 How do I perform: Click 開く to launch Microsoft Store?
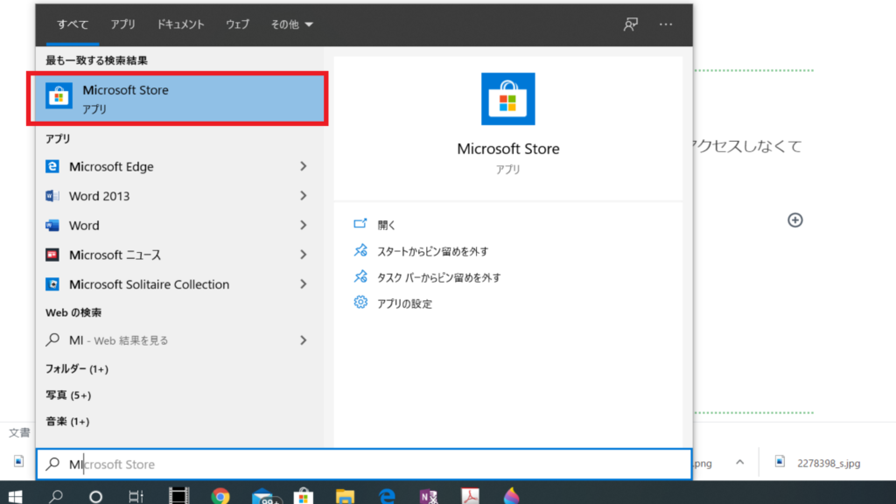pos(386,225)
